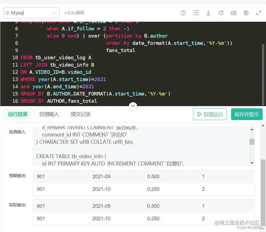
Task: Click inside the self-test input text area
Action: 141,146
